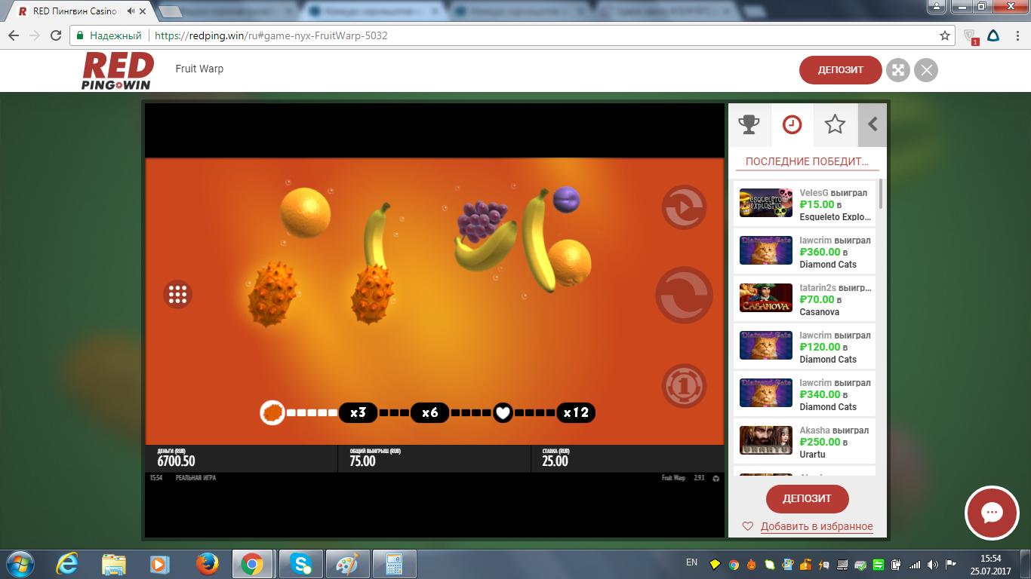The height and width of the screenshot is (579, 1031).
Task: Open Windows Explorer from the taskbar
Action: coord(114,564)
